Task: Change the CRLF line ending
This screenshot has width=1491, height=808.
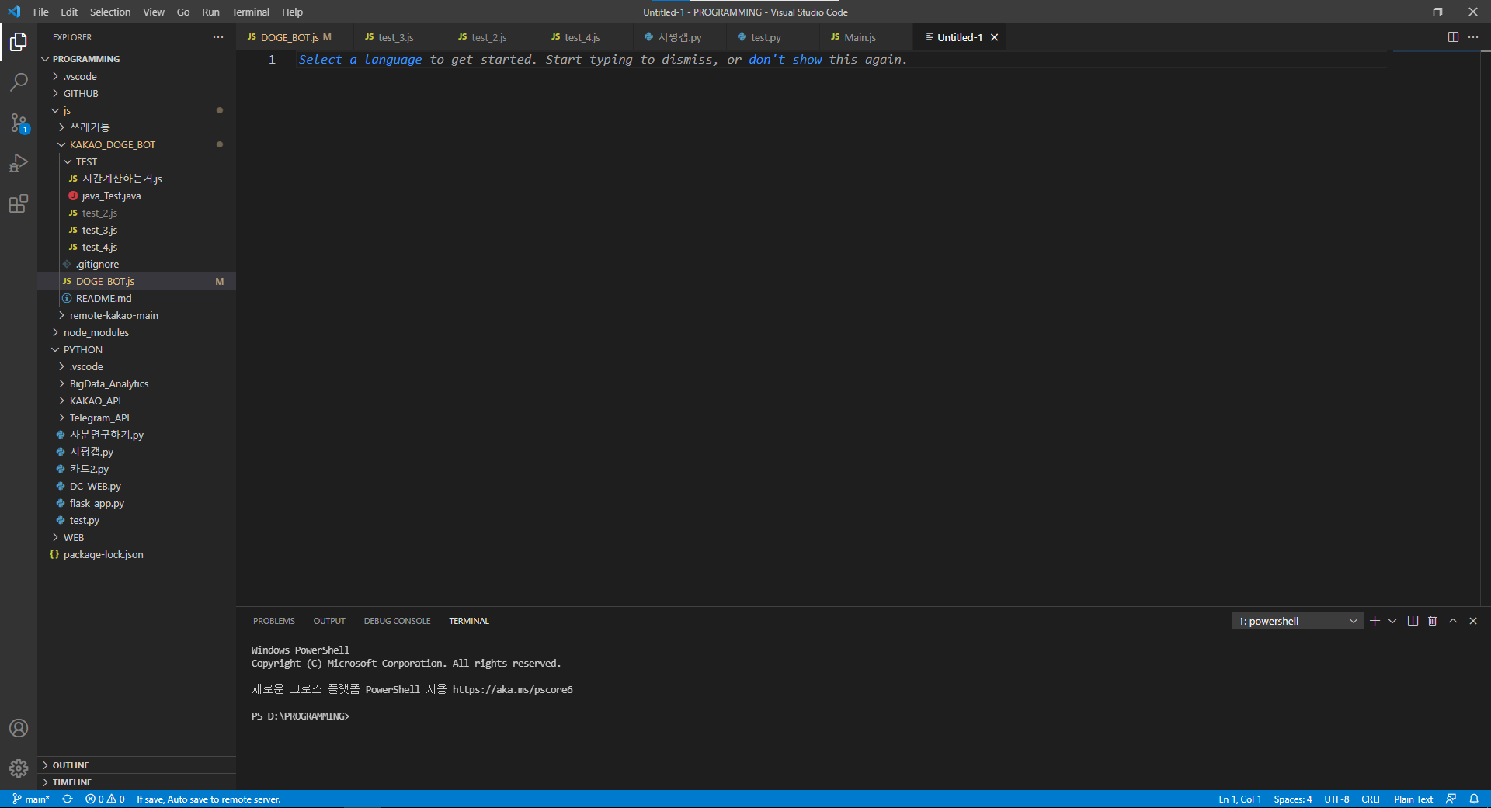Action: [1371, 799]
